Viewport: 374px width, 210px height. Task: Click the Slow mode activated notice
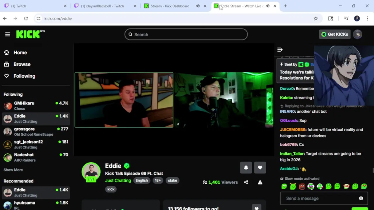coord(300,178)
